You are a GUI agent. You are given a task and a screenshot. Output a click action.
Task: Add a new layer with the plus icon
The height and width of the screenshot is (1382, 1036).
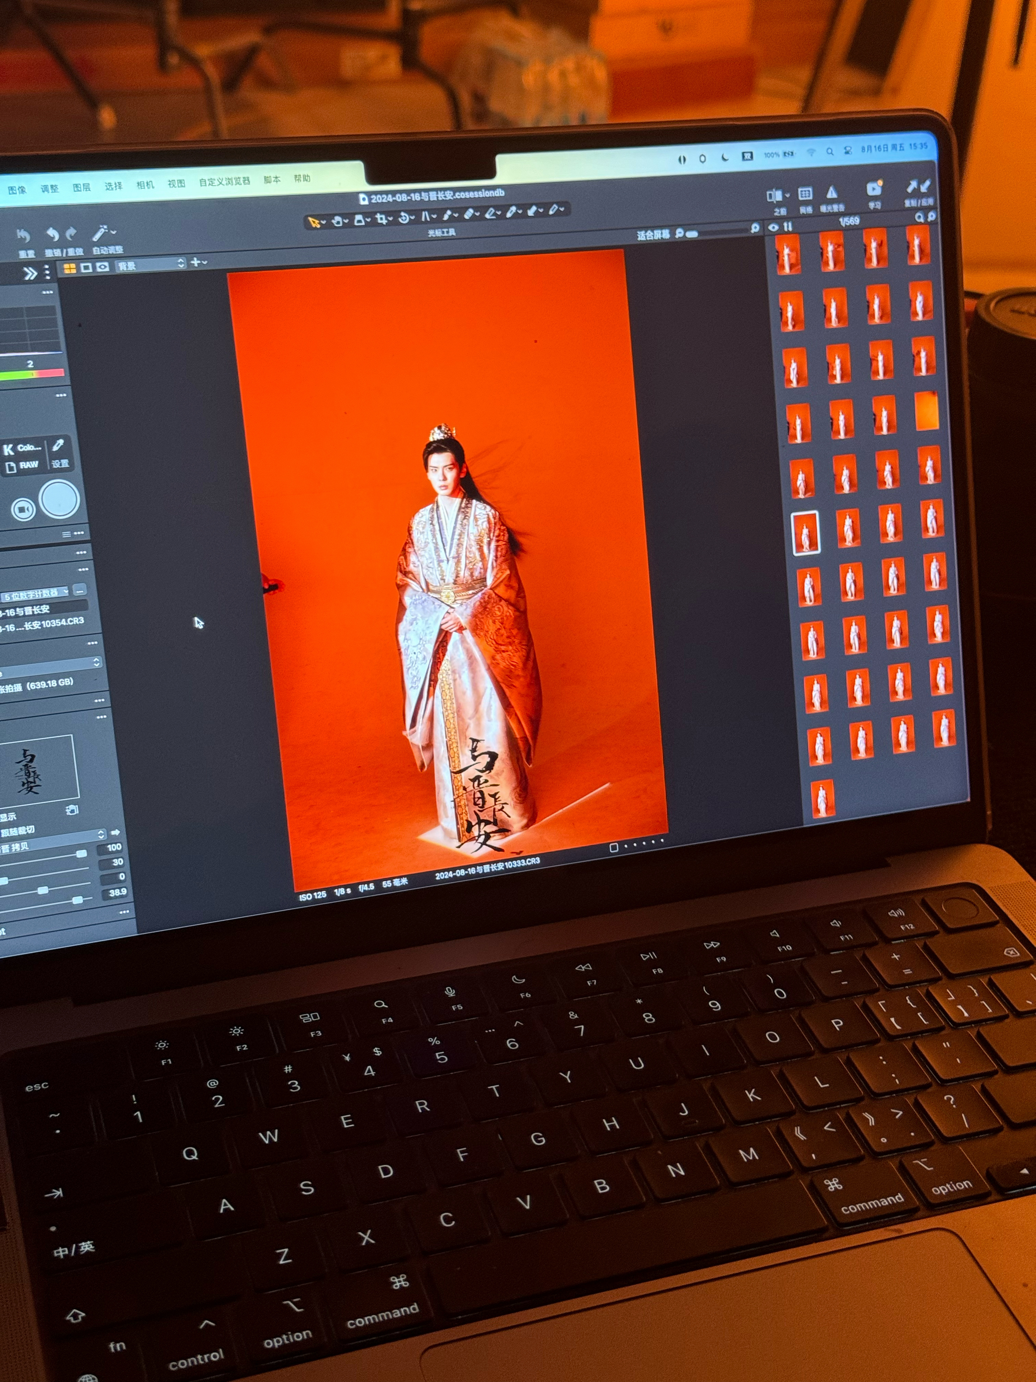pos(196,263)
